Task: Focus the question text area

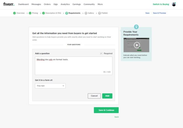Action: coord(74,66)
